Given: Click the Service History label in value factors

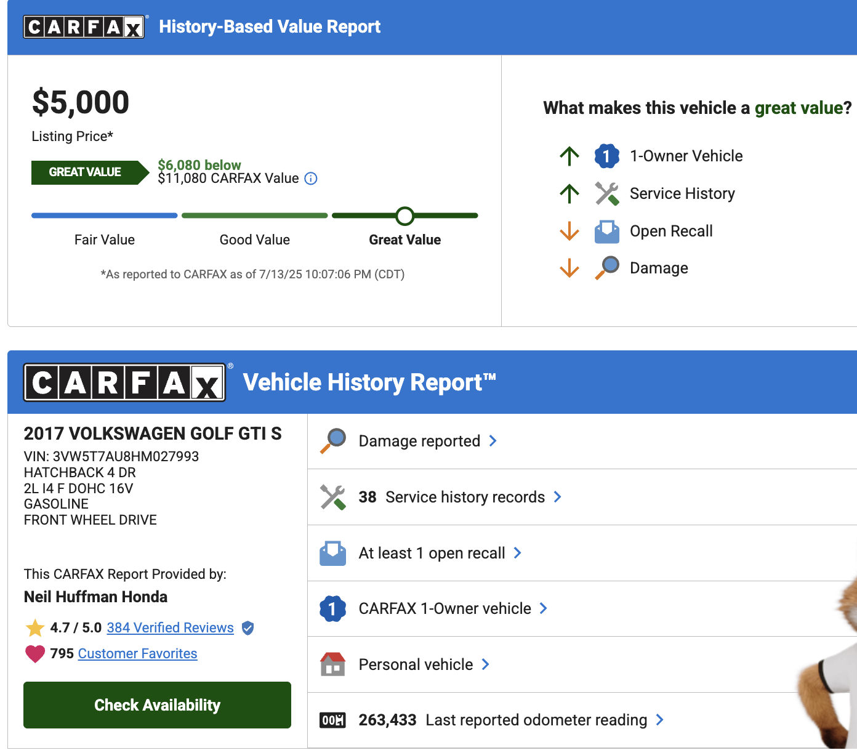Looking at the screenshot, I should [x=682, y=193].
